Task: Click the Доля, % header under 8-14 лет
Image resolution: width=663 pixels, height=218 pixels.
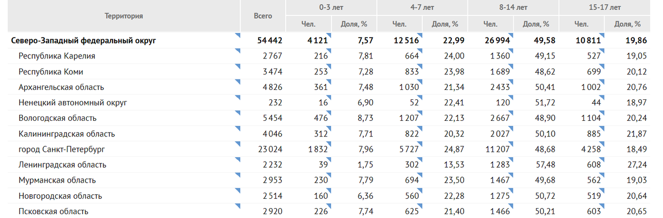Action: point(536,24)
